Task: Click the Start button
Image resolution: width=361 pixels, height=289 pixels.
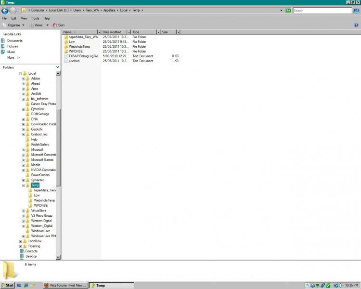Action: (x=8, y=285)
